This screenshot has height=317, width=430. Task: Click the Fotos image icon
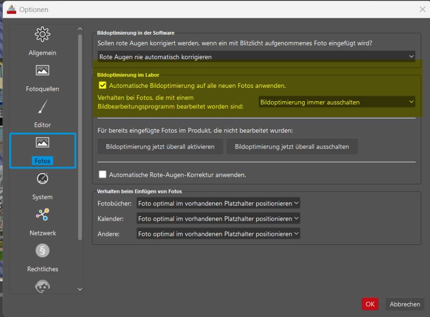(x=43, y=143)
